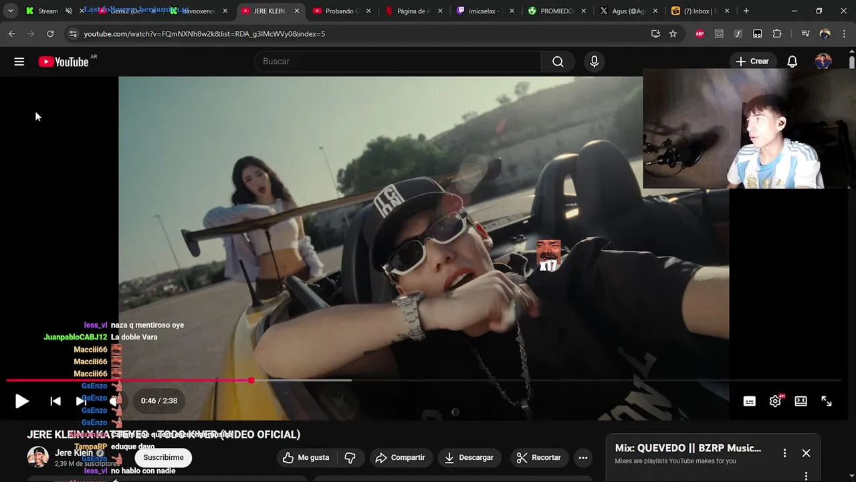Skip to the next video
856x482 pixels.
coord(80,401)
